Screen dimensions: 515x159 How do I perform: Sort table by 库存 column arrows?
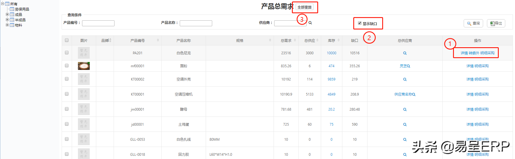pos(339,40)
